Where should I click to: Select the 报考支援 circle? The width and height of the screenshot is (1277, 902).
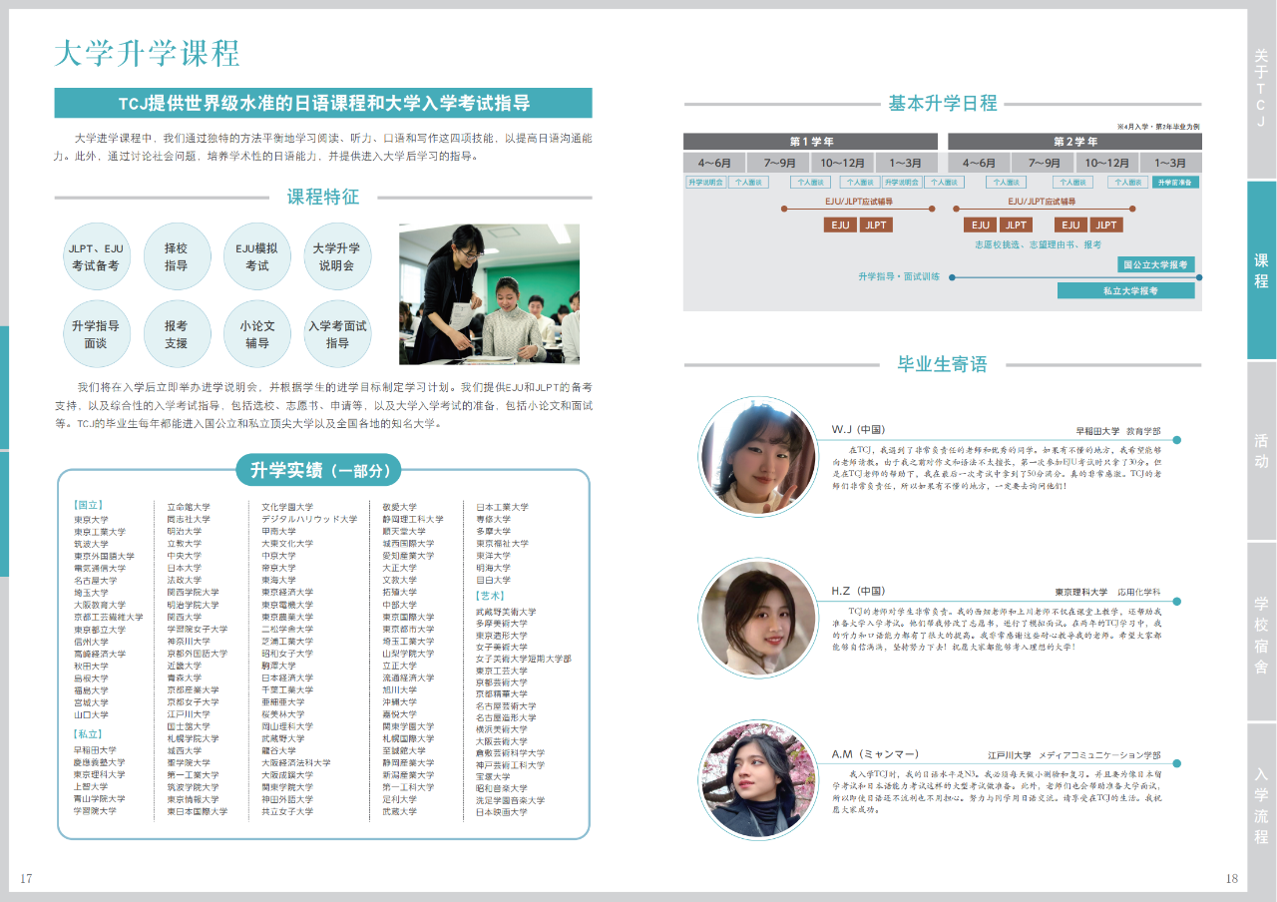(x=177, y=334)
